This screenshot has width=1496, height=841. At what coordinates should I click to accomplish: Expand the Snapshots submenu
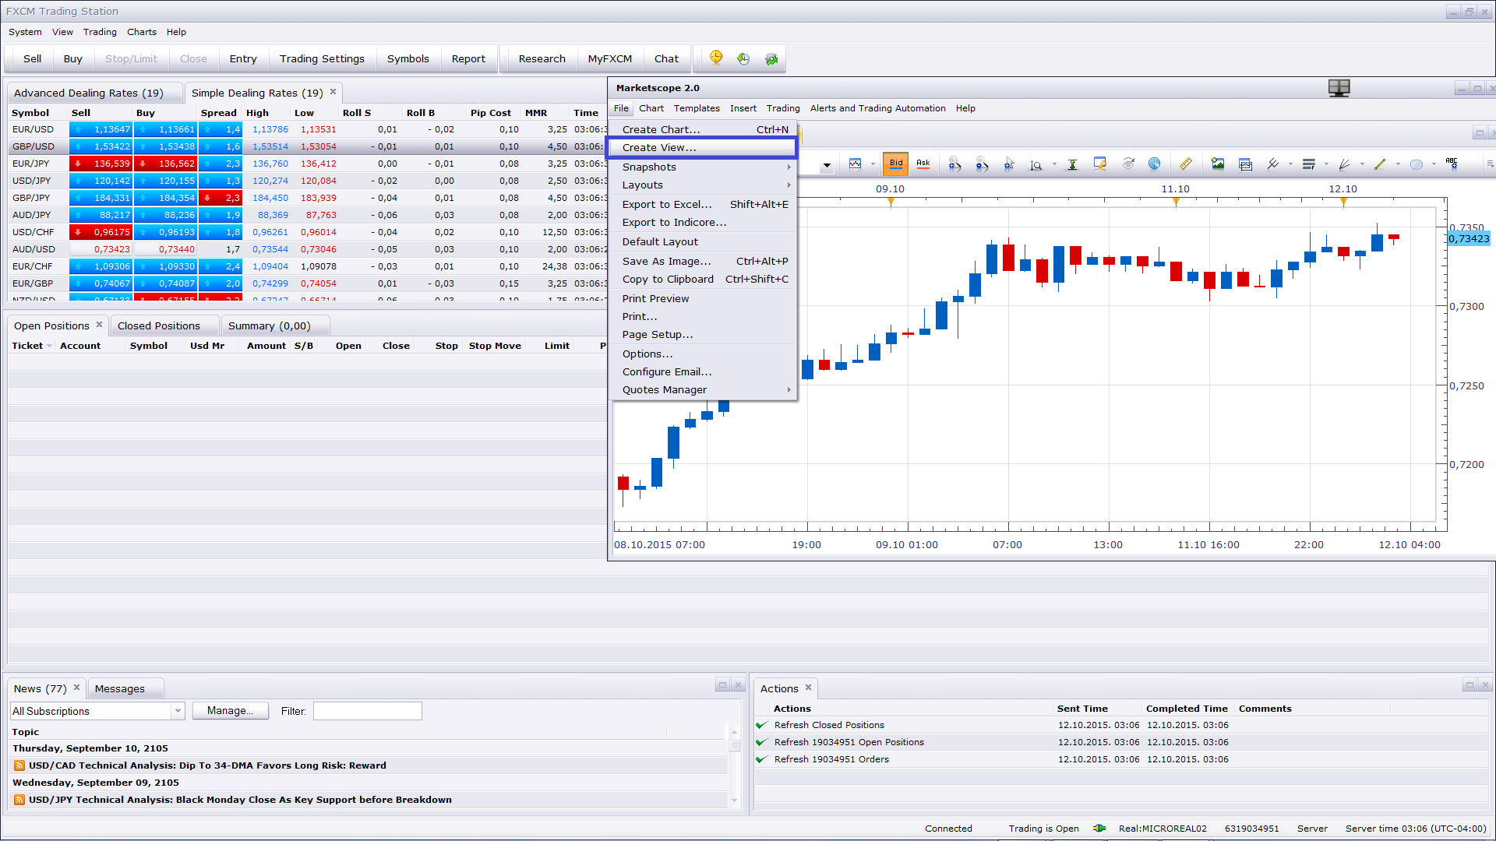(x=704, y=167)
